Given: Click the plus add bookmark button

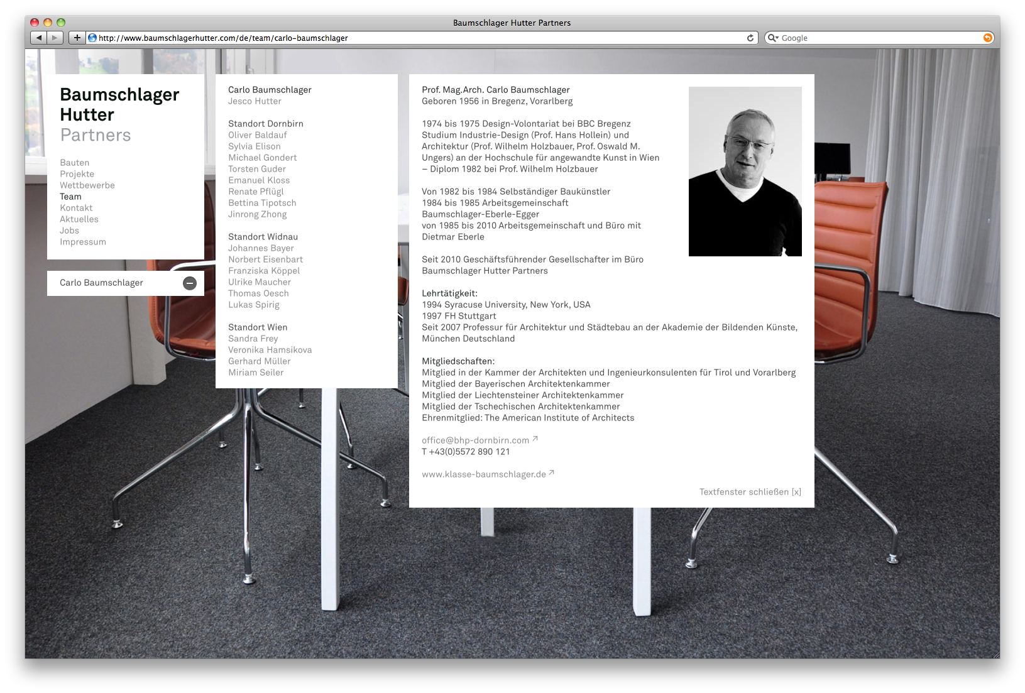Looking at the screenshot, I should (x=77, y=38).
